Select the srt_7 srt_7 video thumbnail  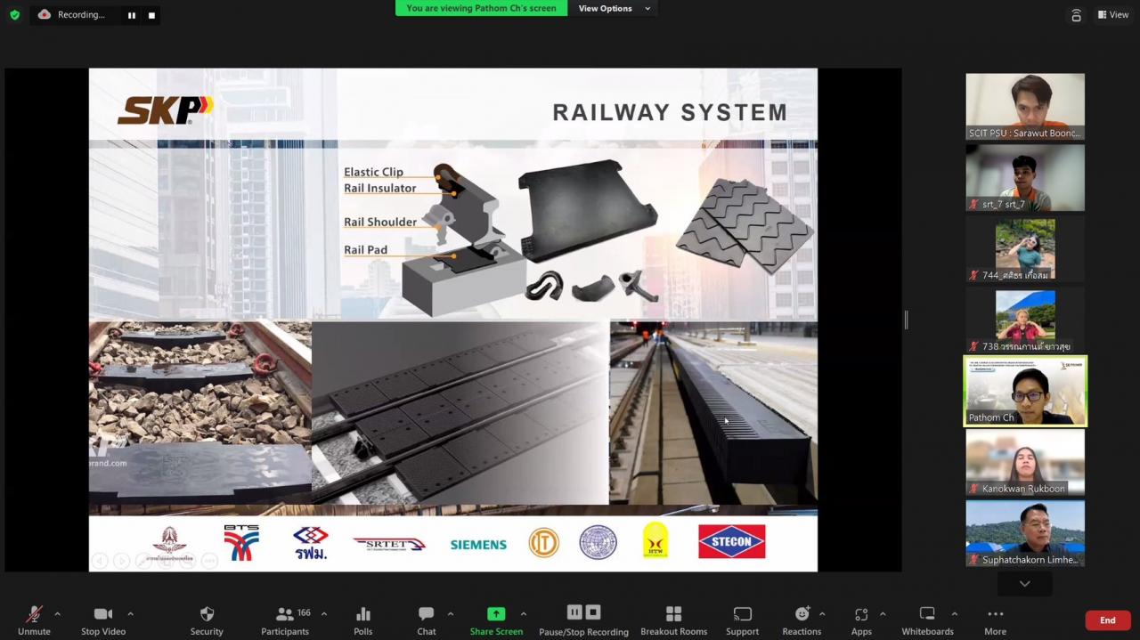[1025, 177]
